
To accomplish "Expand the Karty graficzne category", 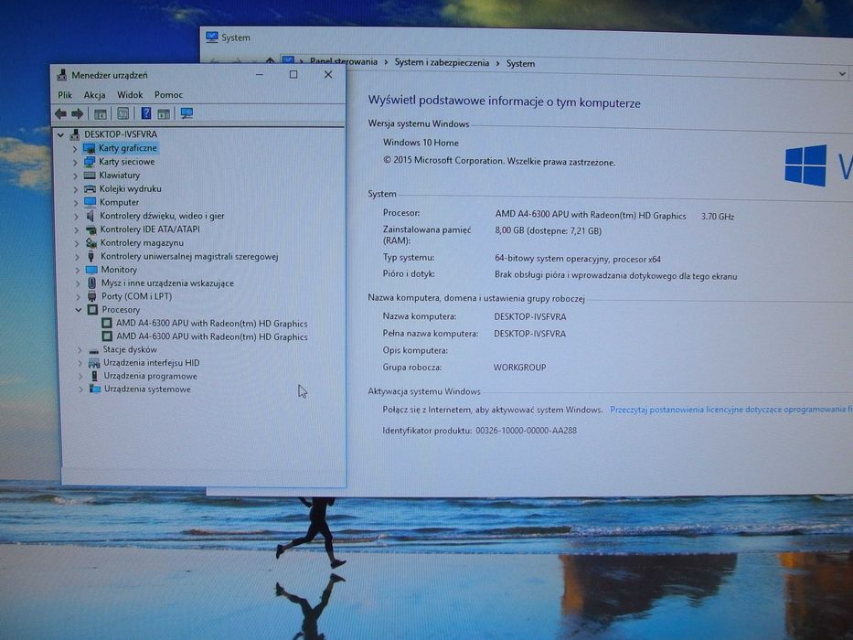I will (x=75, y=148).
